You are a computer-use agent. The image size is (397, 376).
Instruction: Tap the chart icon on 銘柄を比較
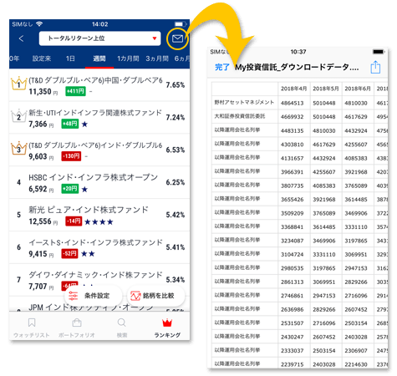point(135,296)
